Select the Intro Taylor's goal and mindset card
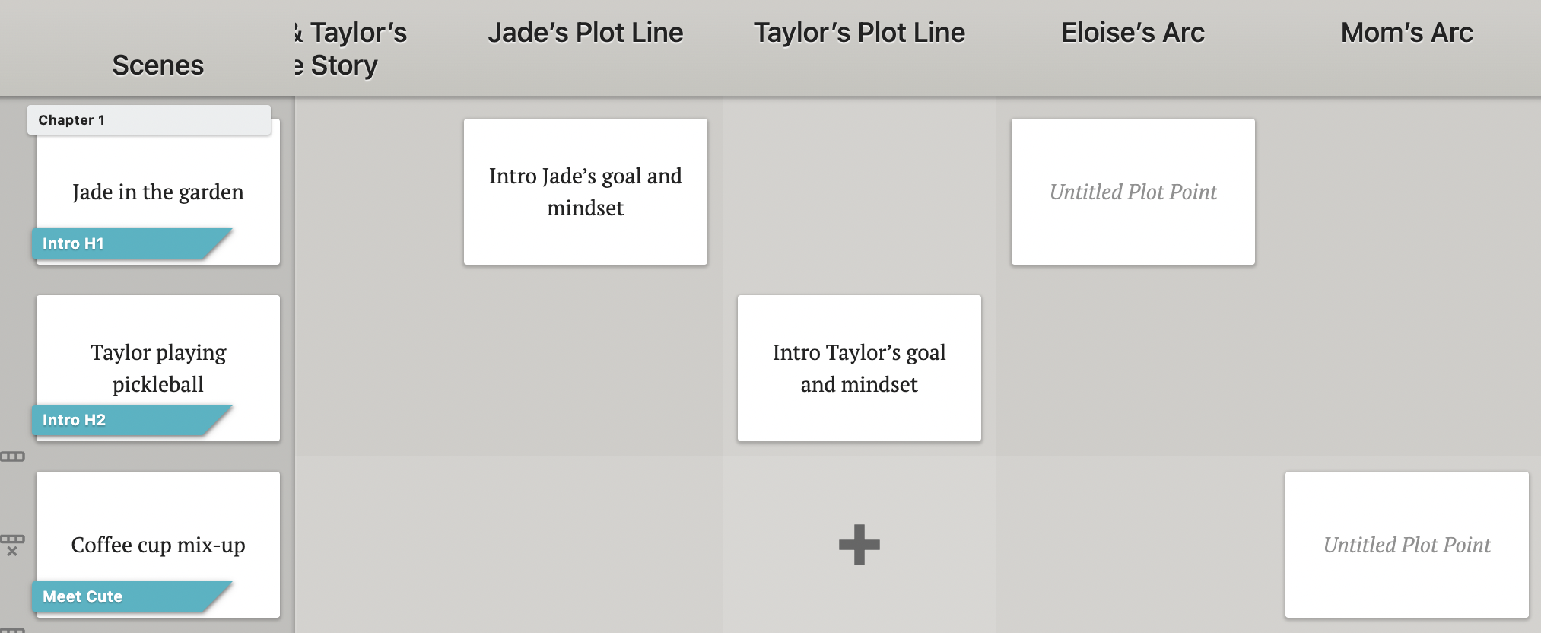Viewport: 1541px width, 633px height. pyautogui.click(x=859, y=368)
